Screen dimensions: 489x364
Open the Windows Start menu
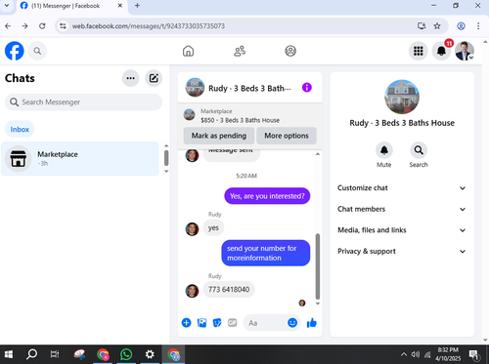pyautogui.click(x=9, y=354)
